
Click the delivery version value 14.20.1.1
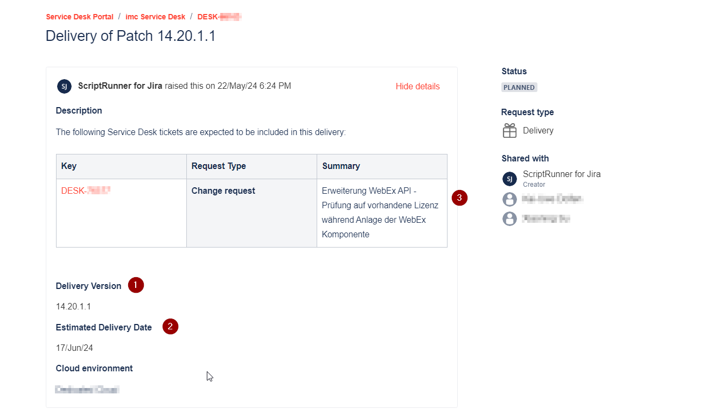(x=73, y=306)
